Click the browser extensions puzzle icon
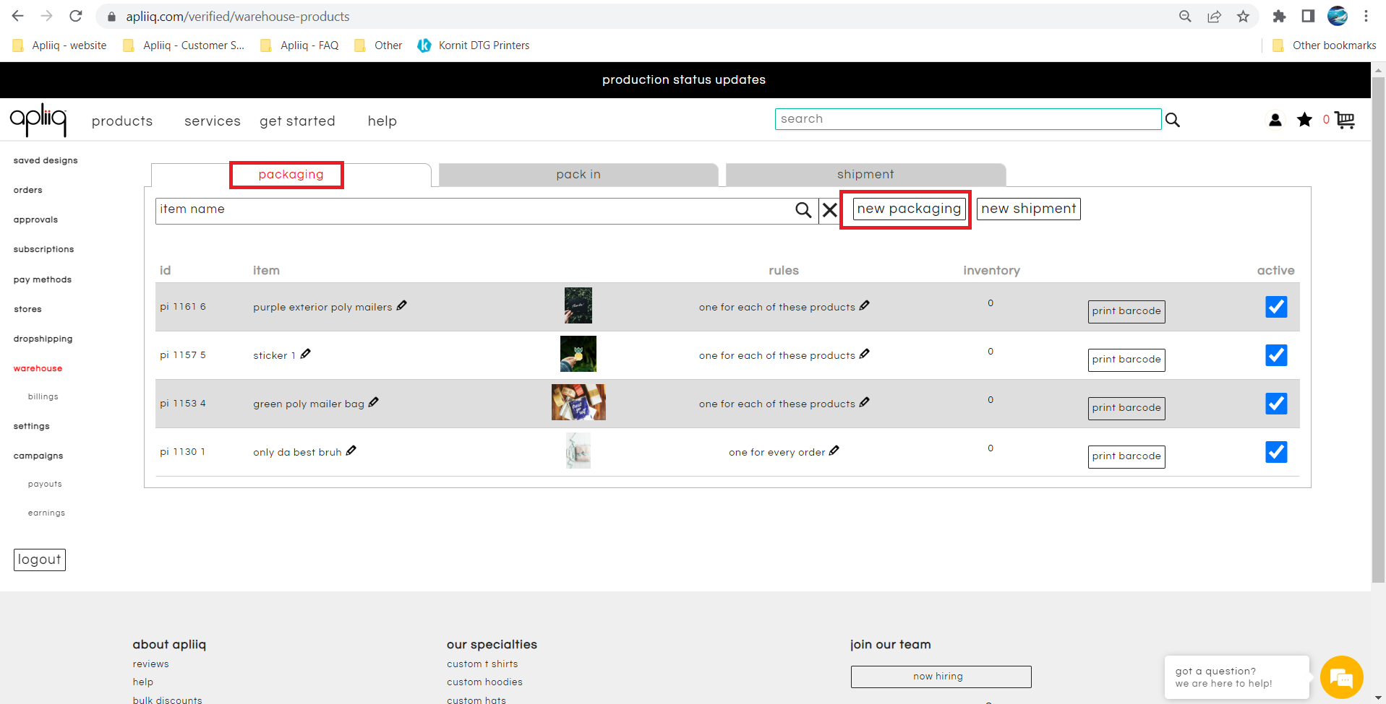Image resolution: width=1386 pixels, height=704 pixels. tap(1279, 16)
